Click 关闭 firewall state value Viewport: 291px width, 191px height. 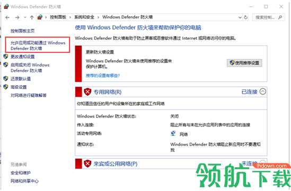point(174,116)
